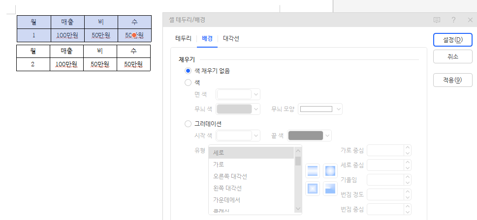Select 색 채우기 없음 radio button
Viewport: 477px width, 220px height.
[188, 71]
